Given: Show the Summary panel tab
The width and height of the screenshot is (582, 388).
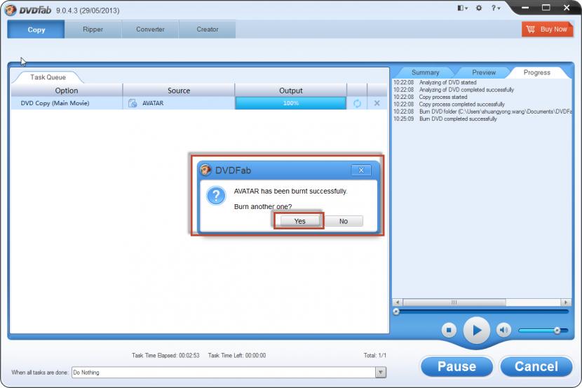Looking at the screenshot, I should coord(425,72).
